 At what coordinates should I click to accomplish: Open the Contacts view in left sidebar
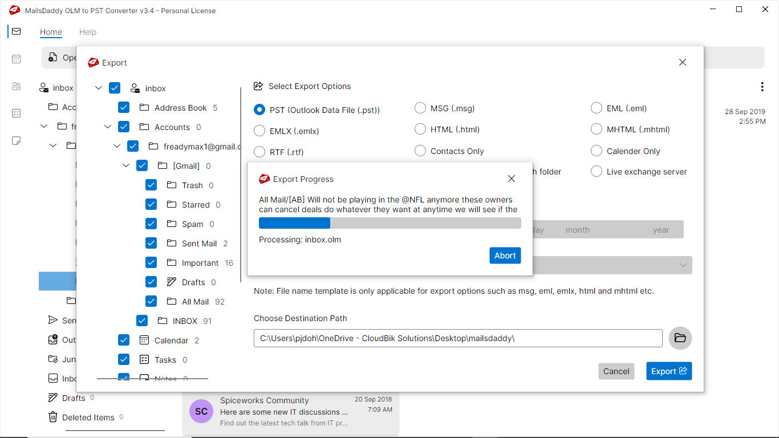[16, 86]
